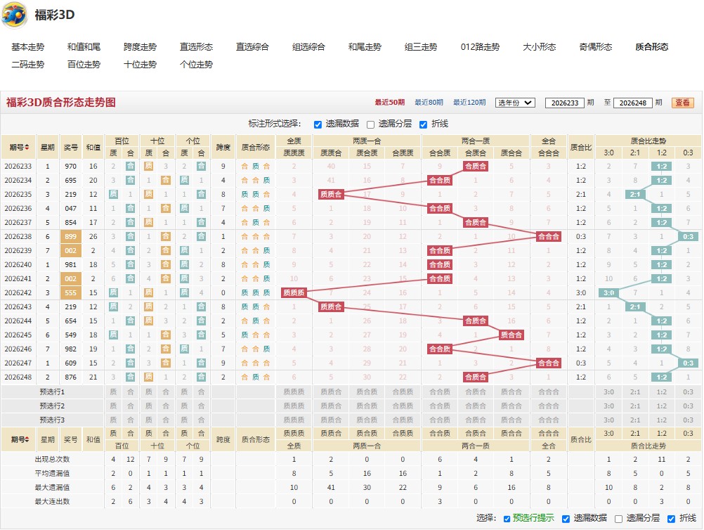Toggle bottom 折线 checkbox
This screenshot has height=530, width=704.
coord(671,519)
